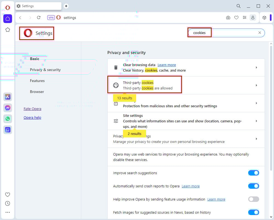Click the 13 results tooltip
This screenshot has height=220, width=274.
(x=125, y=98)
